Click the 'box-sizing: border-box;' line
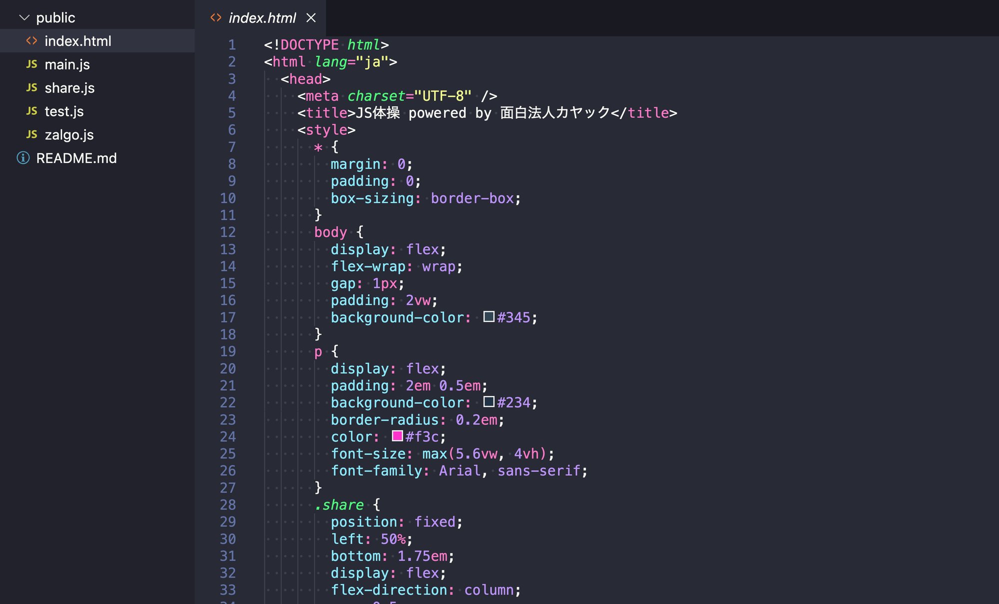The width and height of the screenshot is (999, 604). click(426, 198)
